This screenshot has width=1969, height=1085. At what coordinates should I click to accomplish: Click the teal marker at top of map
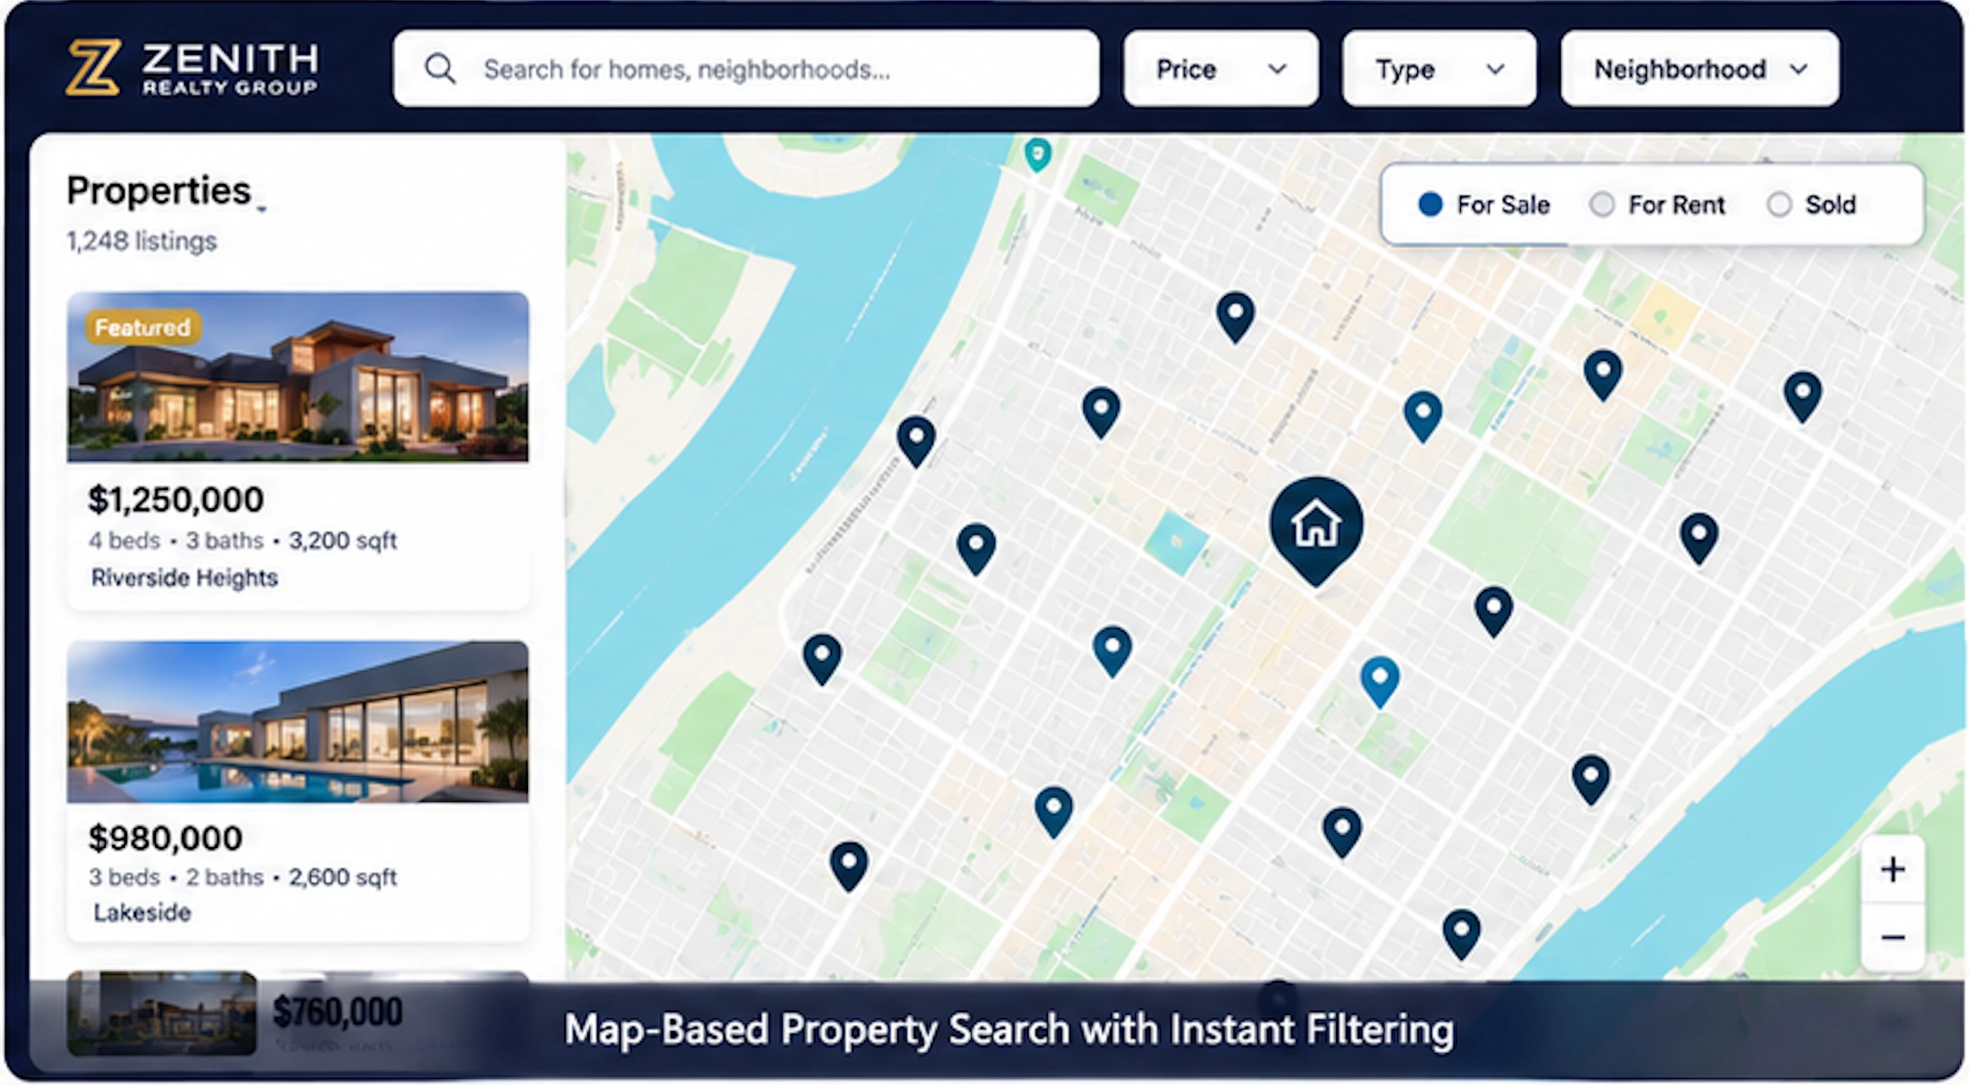(x=1037, y=154)
